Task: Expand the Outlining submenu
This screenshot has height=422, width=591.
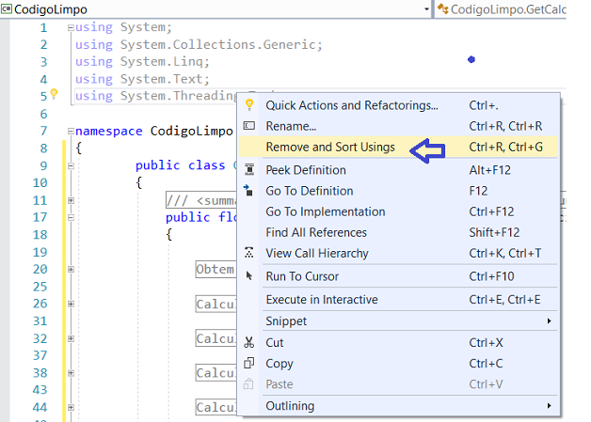Action: [549, 406]
